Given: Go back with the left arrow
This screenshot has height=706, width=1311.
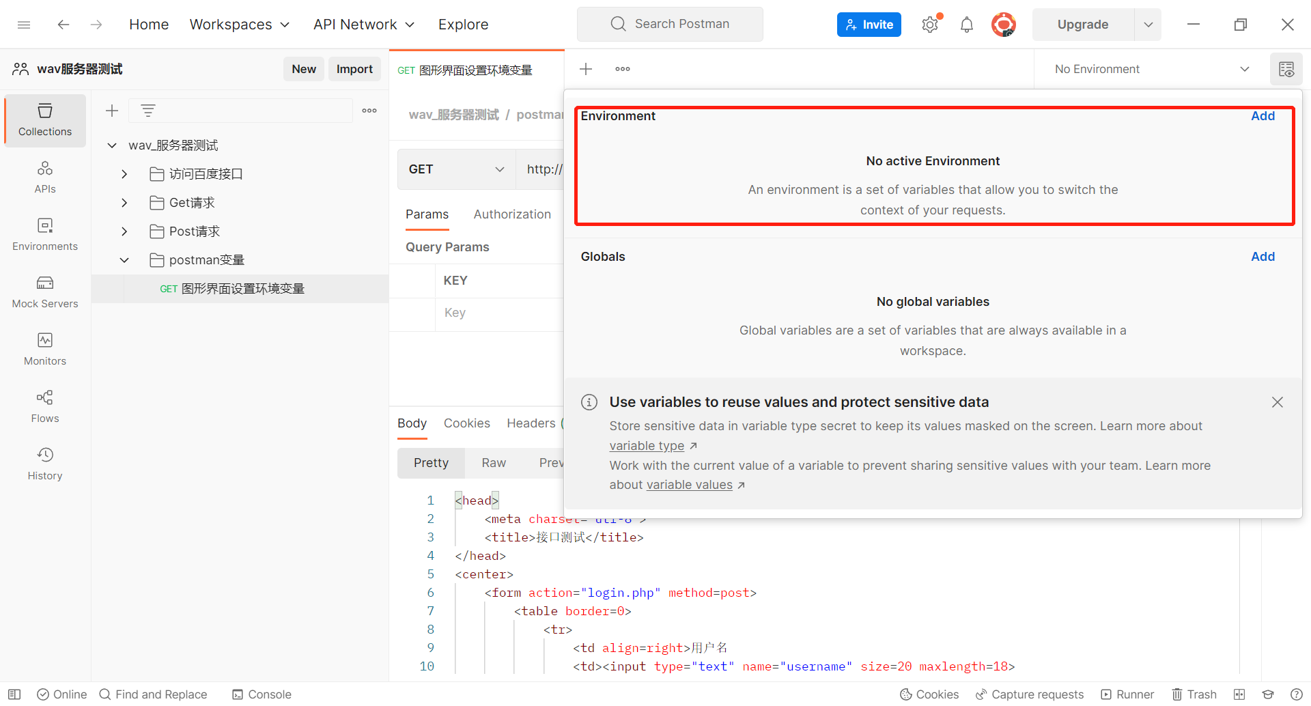Looking at the screenshot, I should [x=64, y=25].
